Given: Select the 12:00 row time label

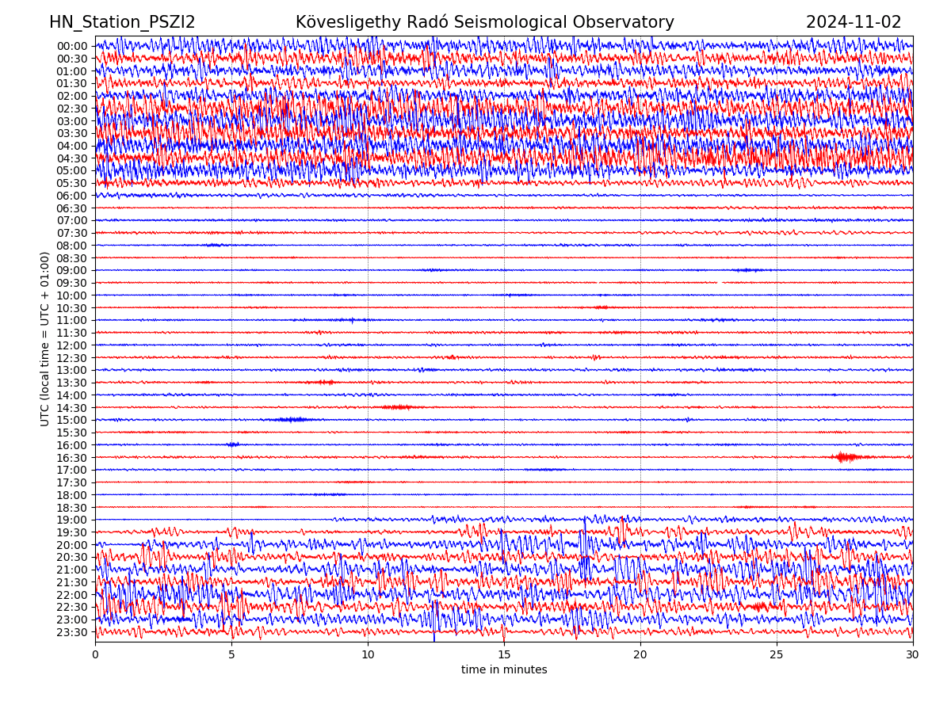Looking at the screenshot, I should (x=71, y=345).
